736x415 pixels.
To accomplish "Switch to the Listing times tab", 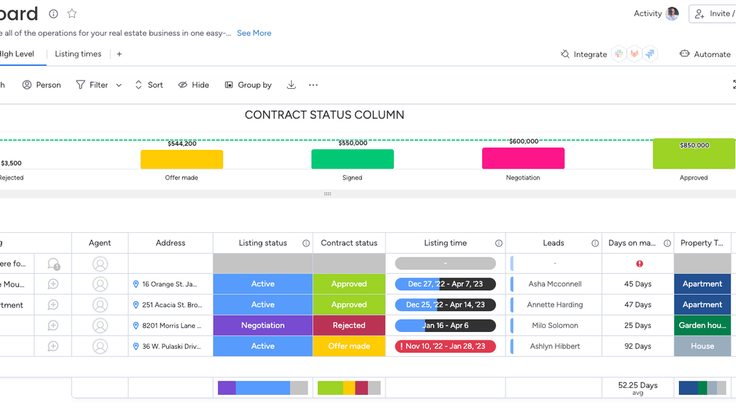I will point(78,54).
